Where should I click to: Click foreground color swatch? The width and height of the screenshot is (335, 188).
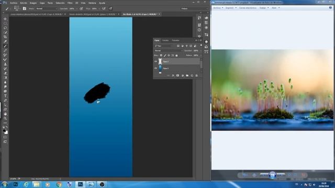(4, 131)
